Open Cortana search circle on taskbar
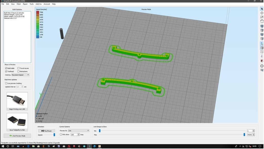This screenshot has height=149, width=264. point(8,146)
